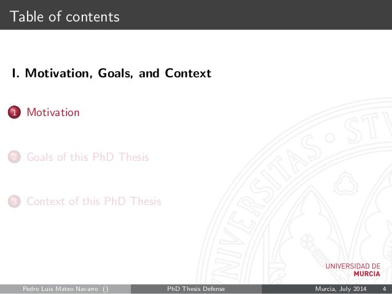The width and height of the screenshot is (392, 294).
Task: Click the Table of contents slide title
Action: [x=65, y=17]
